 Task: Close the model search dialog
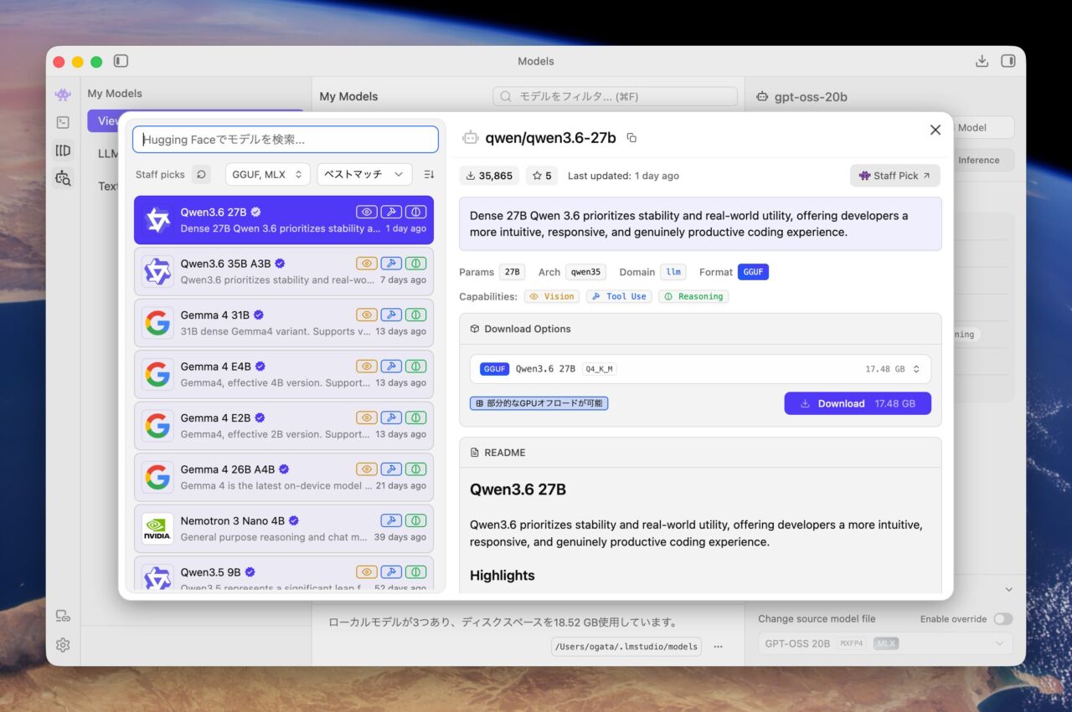[935, 130]
